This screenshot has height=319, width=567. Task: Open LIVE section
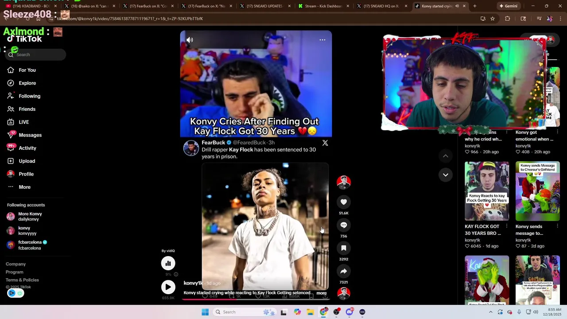click(x=23, y=122)
